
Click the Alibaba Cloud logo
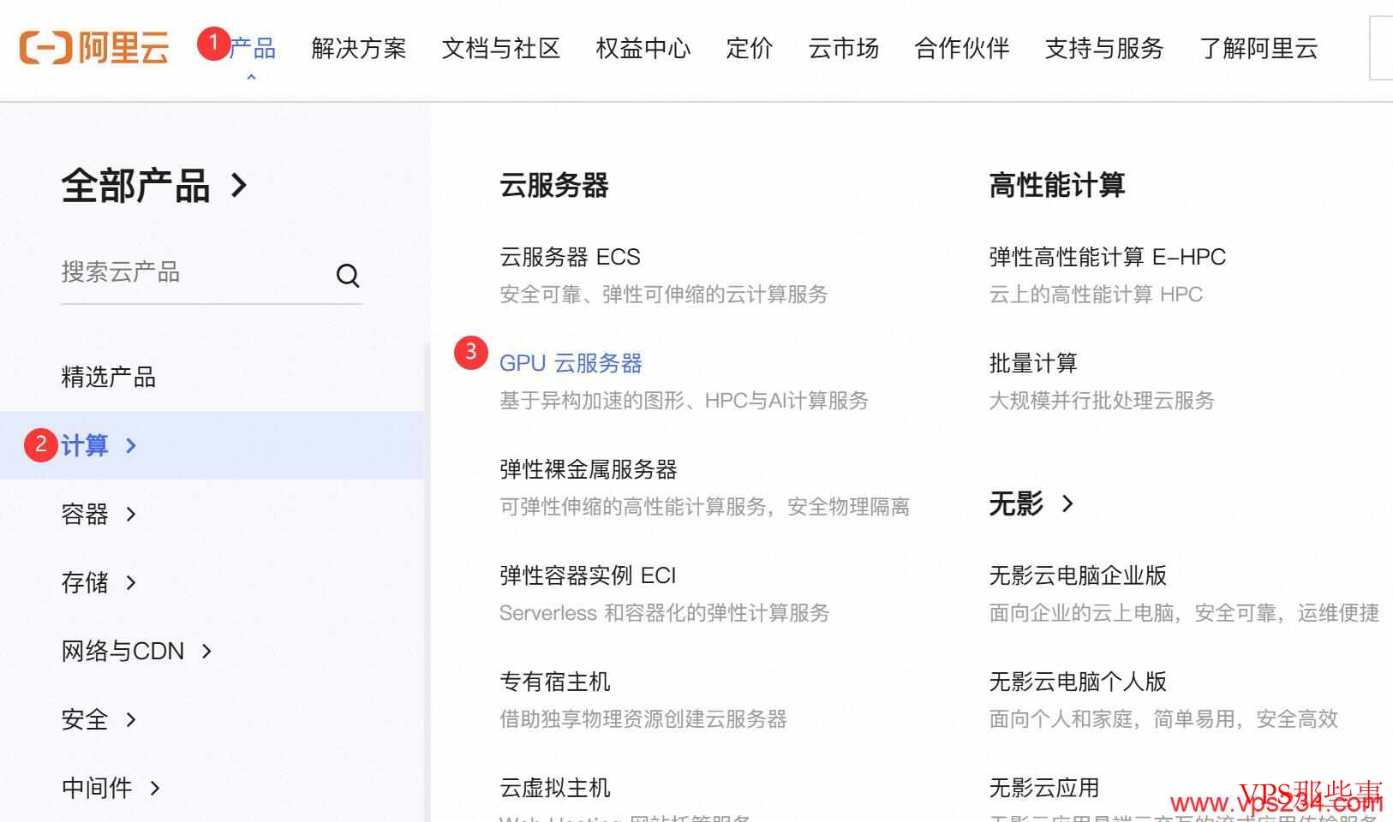click(93, 48)
